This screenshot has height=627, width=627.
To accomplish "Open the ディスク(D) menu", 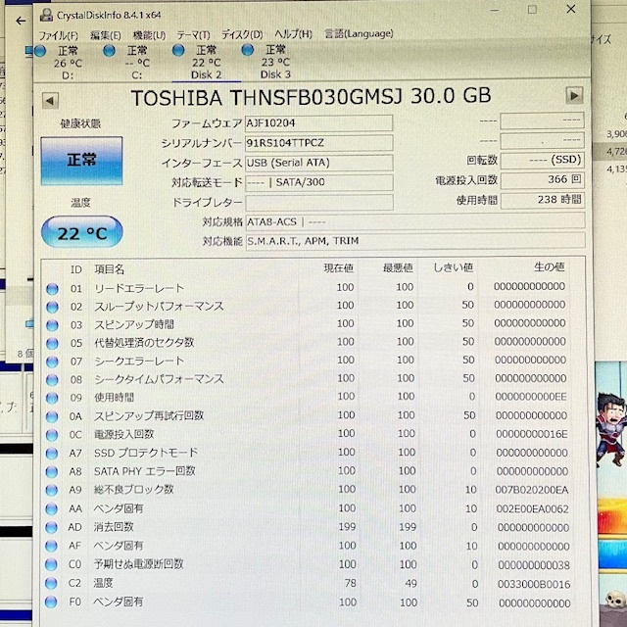I will [242, 35].
